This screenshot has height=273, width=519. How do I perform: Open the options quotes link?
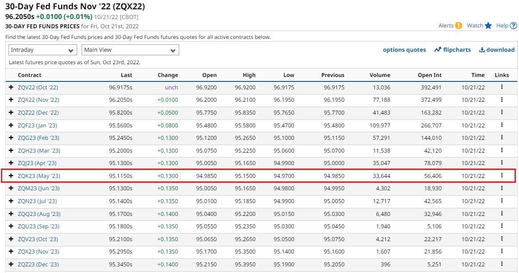[x=404, y=50]
